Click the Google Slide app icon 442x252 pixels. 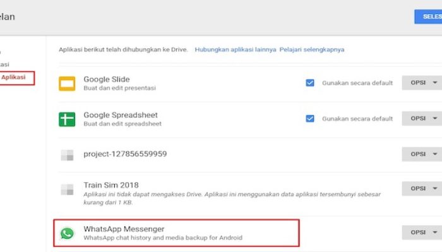pyautogui.click(x=67, y=84)
